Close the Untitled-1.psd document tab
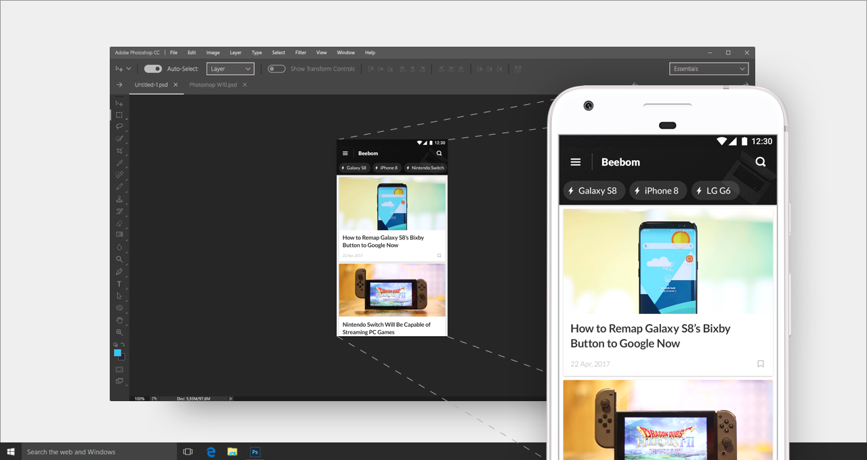Viewport: 867px width, 460px height. (175, 85)
